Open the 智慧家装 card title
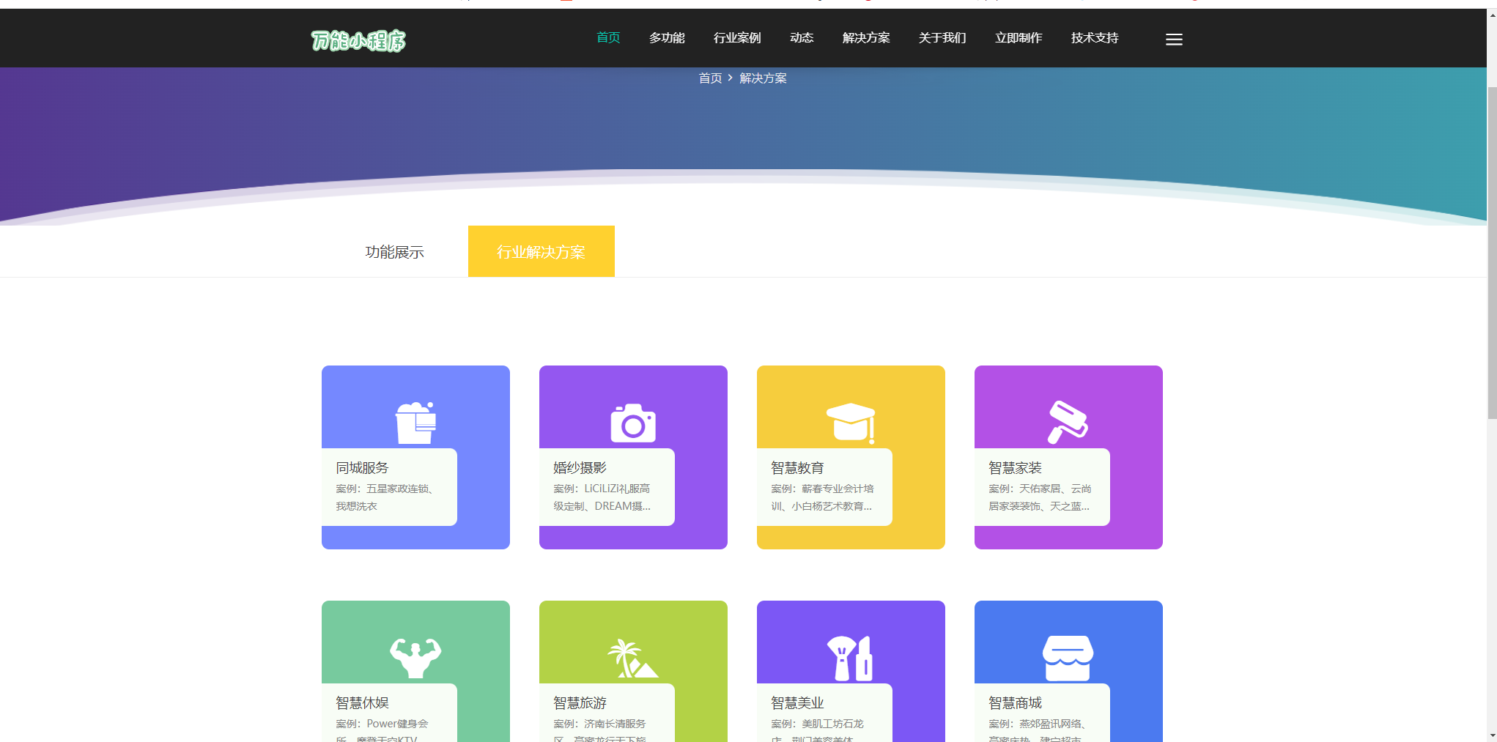 (x=1015, y=468)
